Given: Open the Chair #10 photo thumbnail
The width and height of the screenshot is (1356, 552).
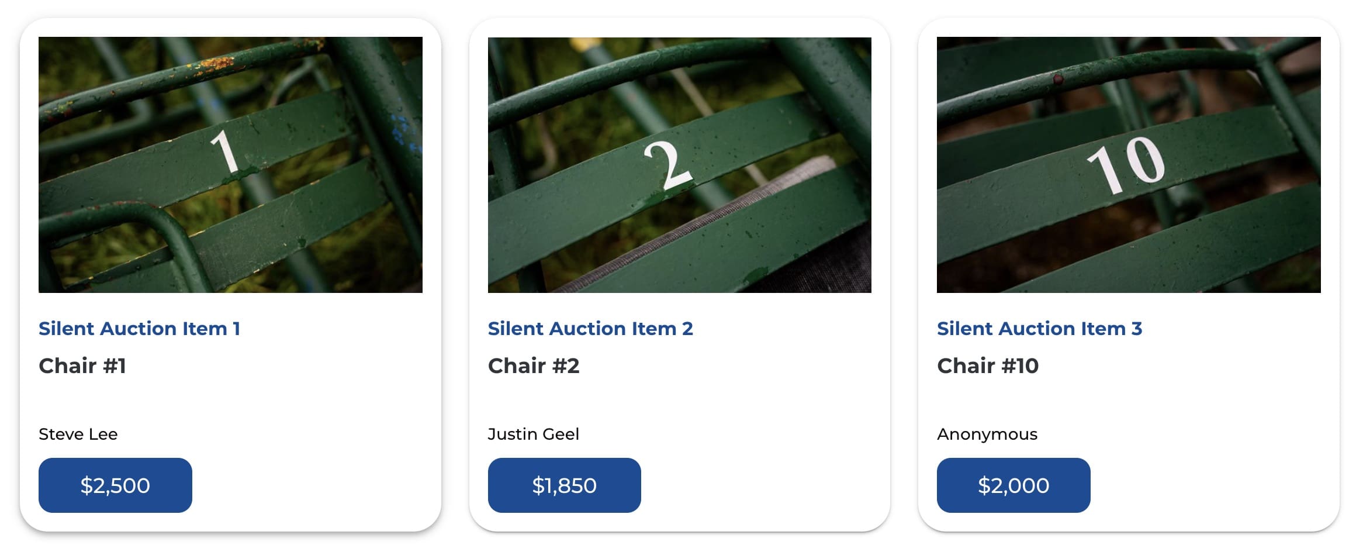Looking at the screenshot, I should coord(1129,165).
